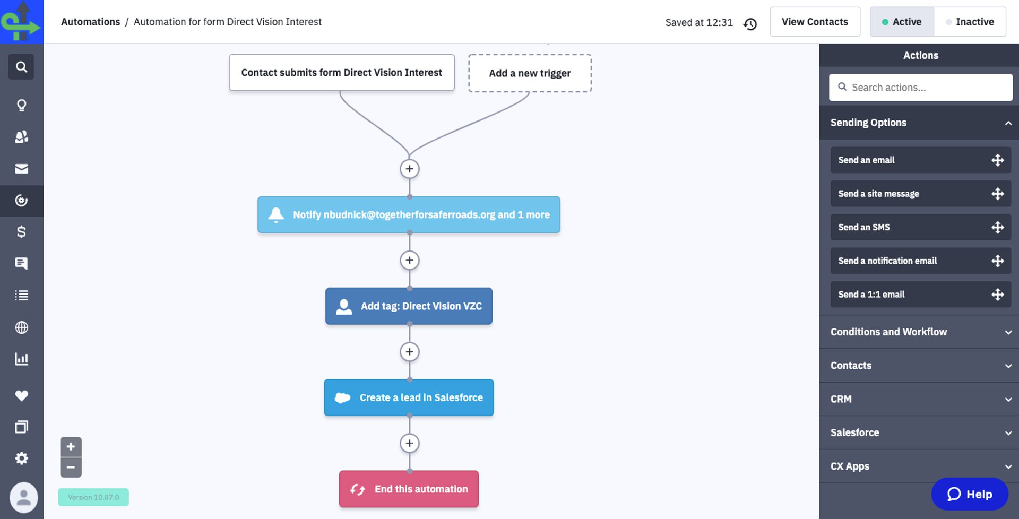The height and width of the screenshot is (519, 1019).
Task: Set automation status to Active
Action: (x=901, y=22)
